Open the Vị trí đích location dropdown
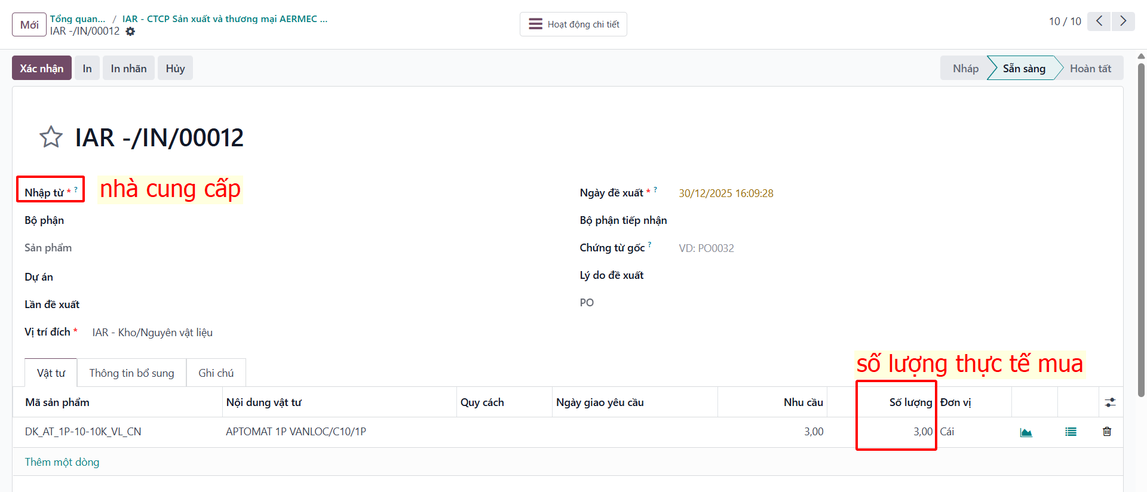Screen dimensions: 1147x492 [x=152, y=333]
